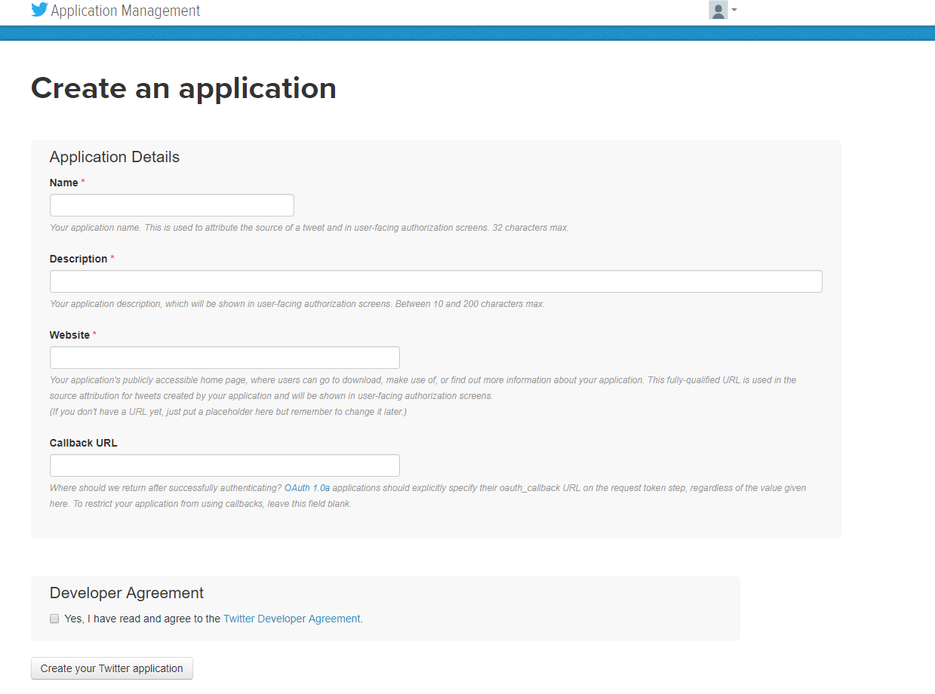Screen dimensions: 935x694
Task: Click into the Description text box
Action: 435,281
